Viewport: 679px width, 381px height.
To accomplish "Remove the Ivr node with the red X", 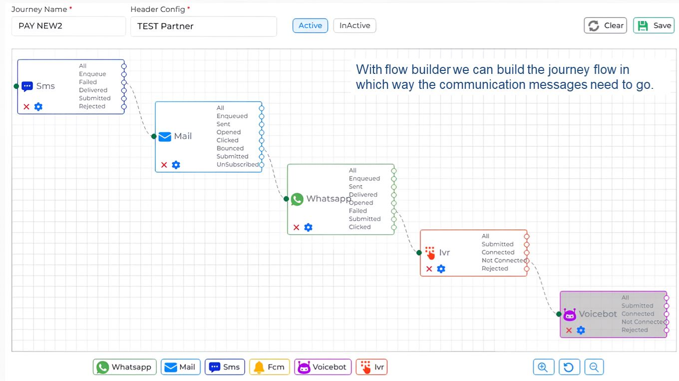I will pos(428,269).
